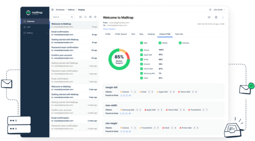Uncheck the Apple Mail checkbox

coord(141,55)
